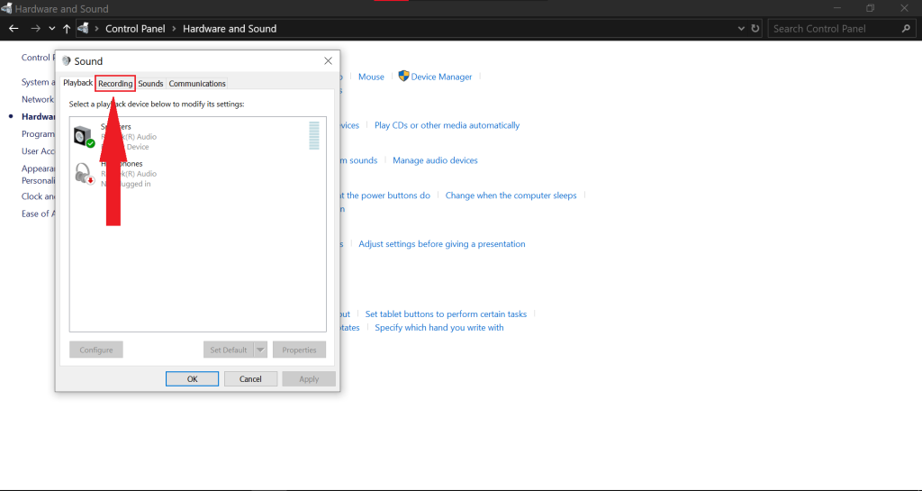The height and width of the screenshot is (491, 922).
Task: Click the Device Manager shield icon
Action: pyautogui.click(x=403, y=76)
